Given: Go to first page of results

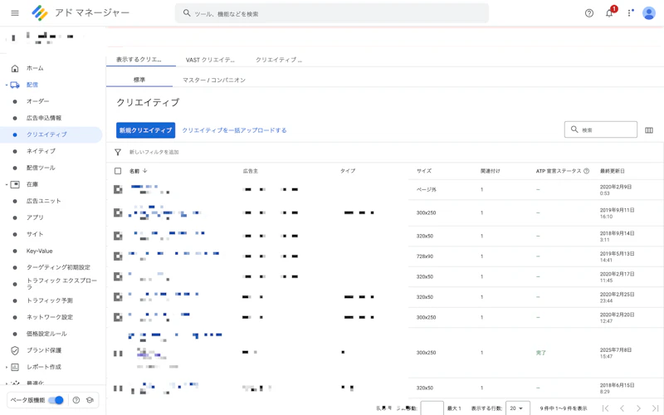Looking at the screenshot, I should 606,408.
